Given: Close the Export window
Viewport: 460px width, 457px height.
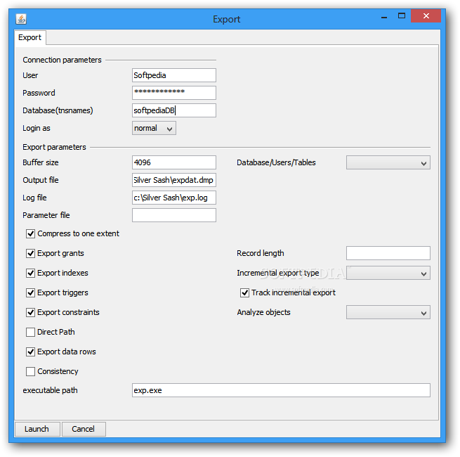Looking at the screenshot, I should 426,16.
